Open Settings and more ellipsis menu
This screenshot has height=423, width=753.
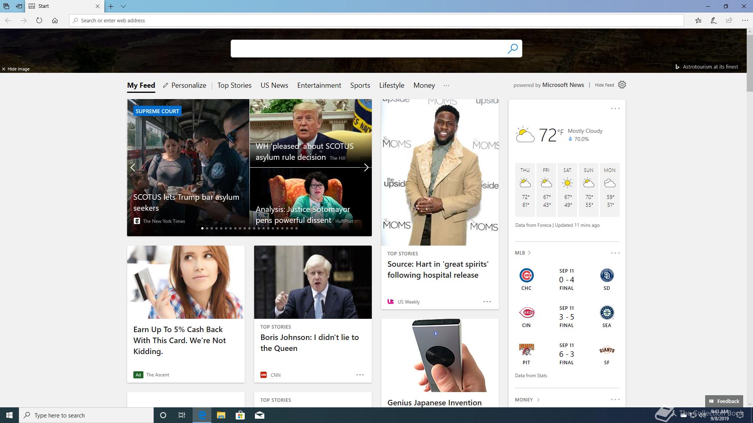coord(745,20)
